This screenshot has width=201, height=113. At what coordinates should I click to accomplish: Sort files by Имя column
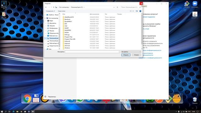[x=64, y=14]
